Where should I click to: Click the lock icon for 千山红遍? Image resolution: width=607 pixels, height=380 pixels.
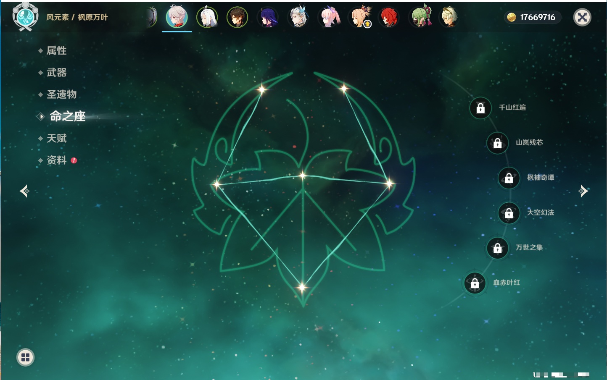pyautogui.click(x=480, y=108)
